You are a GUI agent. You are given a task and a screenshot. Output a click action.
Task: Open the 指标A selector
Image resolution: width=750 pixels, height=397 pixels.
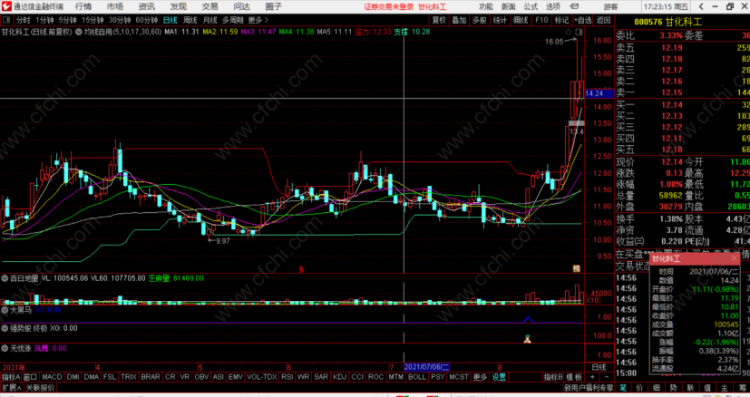tap(11, 377)
